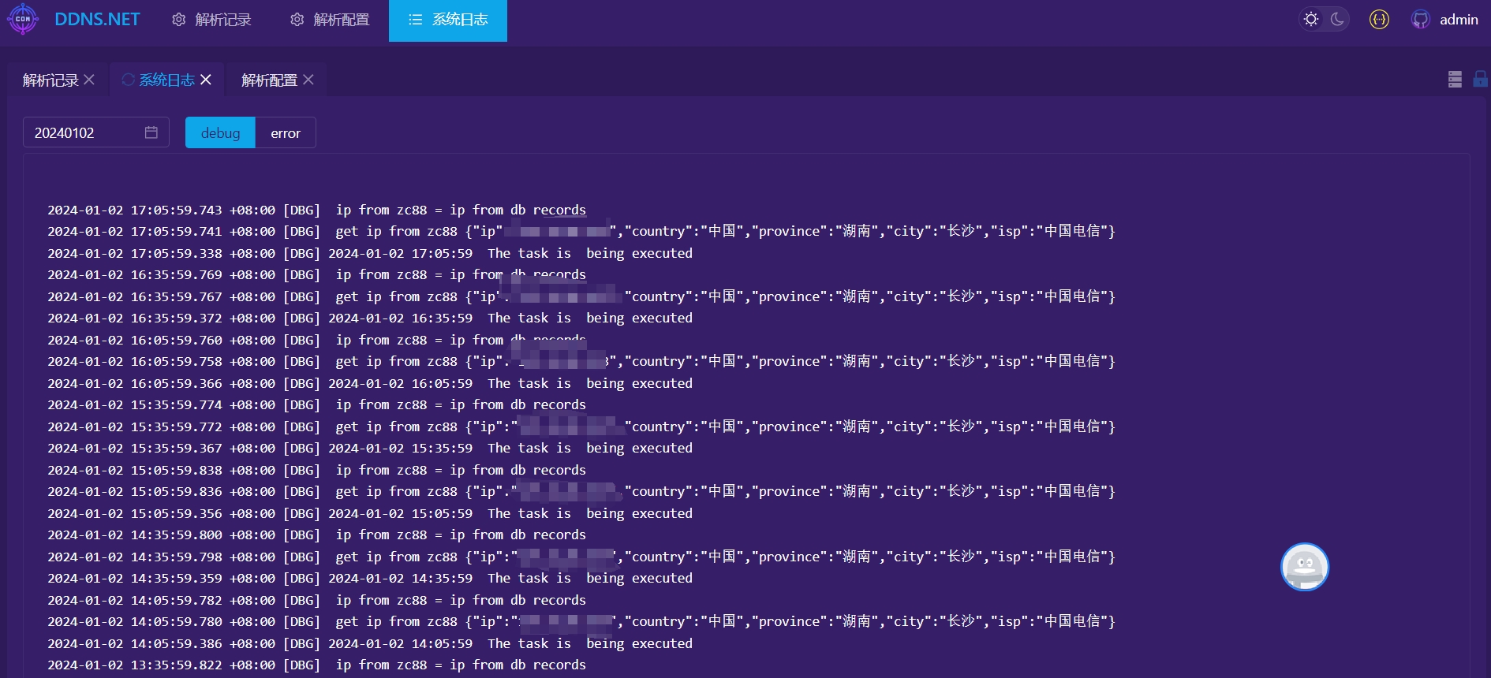This screenshot has width=1491, height=678.
Task: Switch to the 解析配置 page tab
Action: (268, 80)
